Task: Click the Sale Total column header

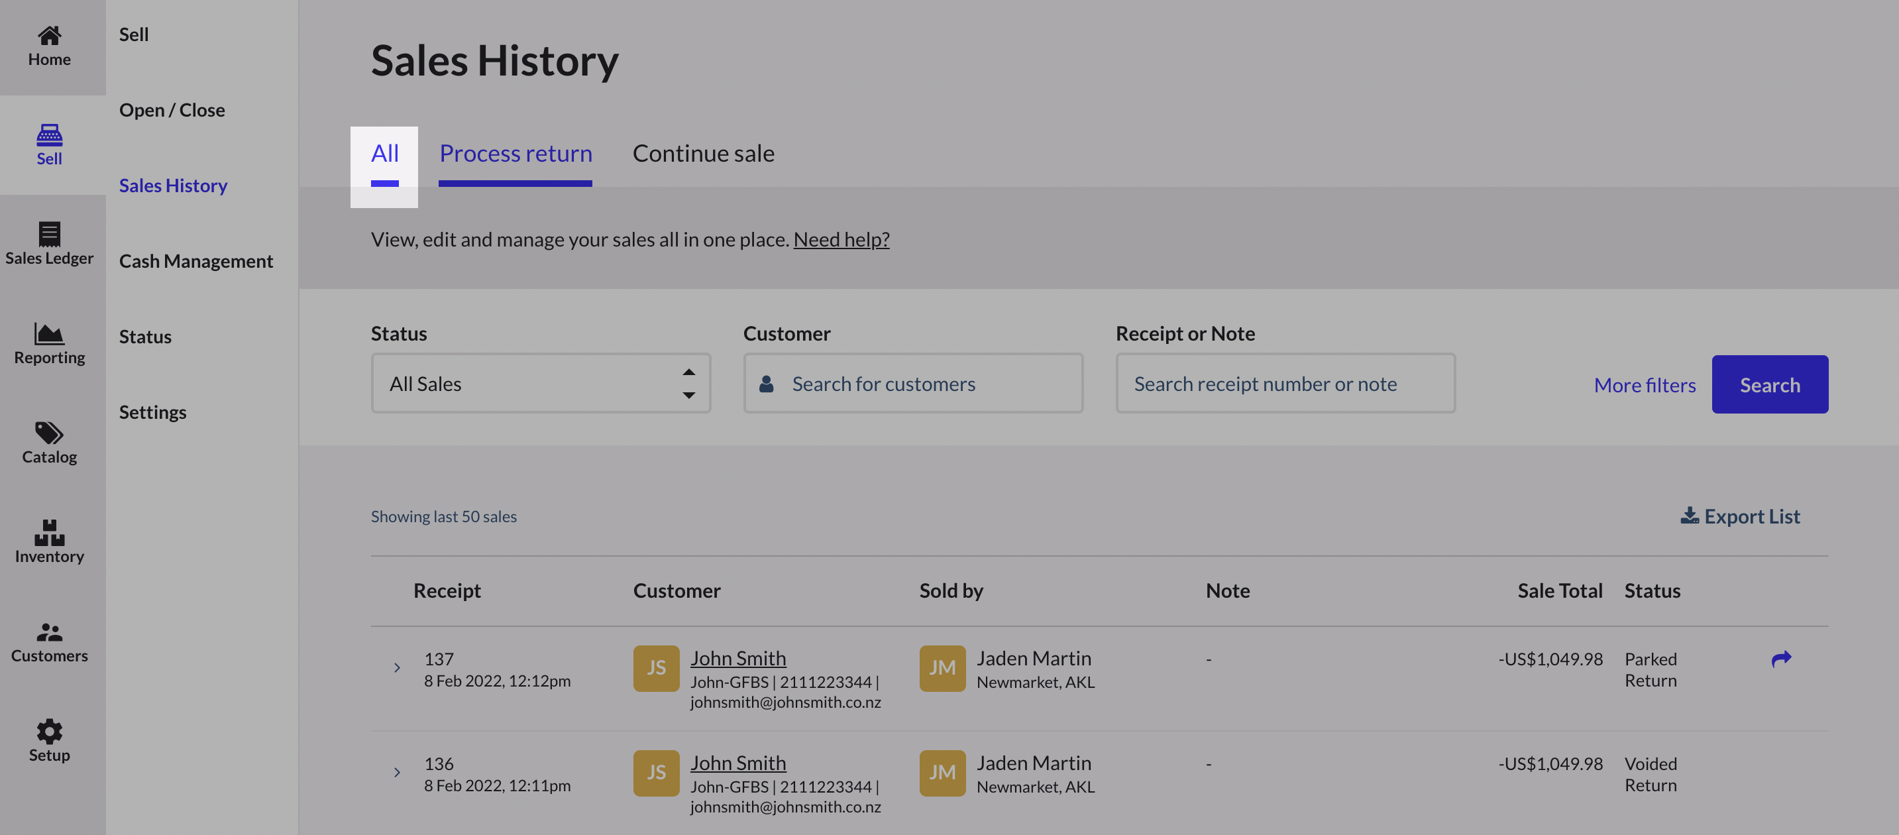Action: pyautogui.click(x=1560, y=591)
